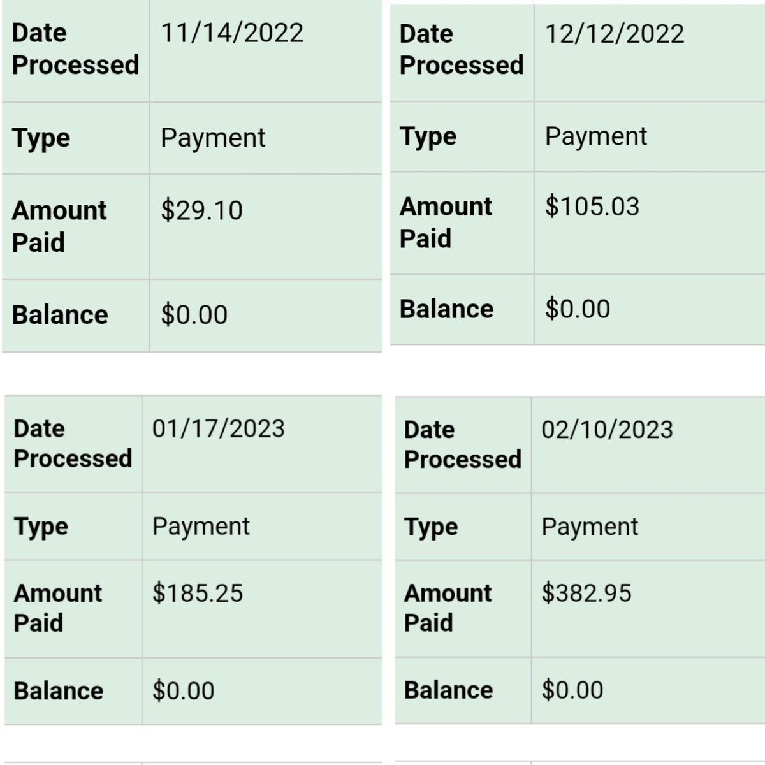The height and width of the screenshot is (765, 765).
Task: Click the $382.95 amount paid
Action: point(586,593)
